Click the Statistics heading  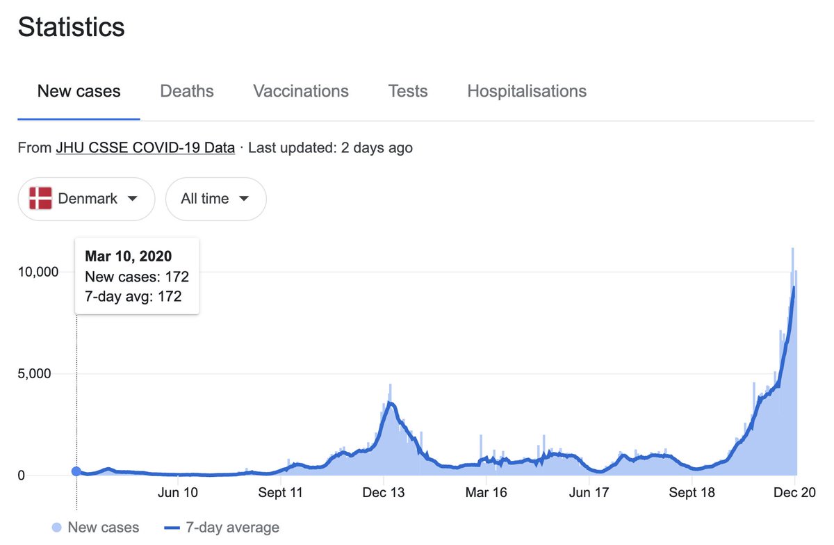point(72,28)
